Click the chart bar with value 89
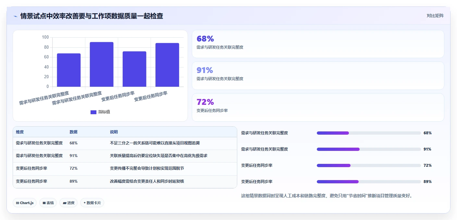This screenshot has height=220, width=457. pos(167,65)
